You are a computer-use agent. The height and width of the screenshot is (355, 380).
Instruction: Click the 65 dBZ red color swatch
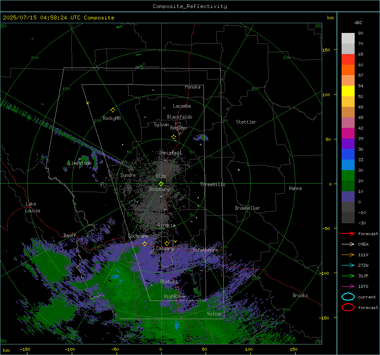click(348, 59)
